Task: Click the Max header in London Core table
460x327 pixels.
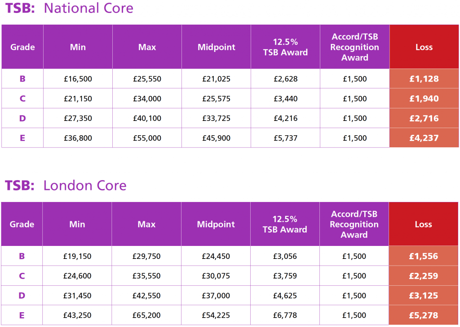Action: (x=146, y=224)
